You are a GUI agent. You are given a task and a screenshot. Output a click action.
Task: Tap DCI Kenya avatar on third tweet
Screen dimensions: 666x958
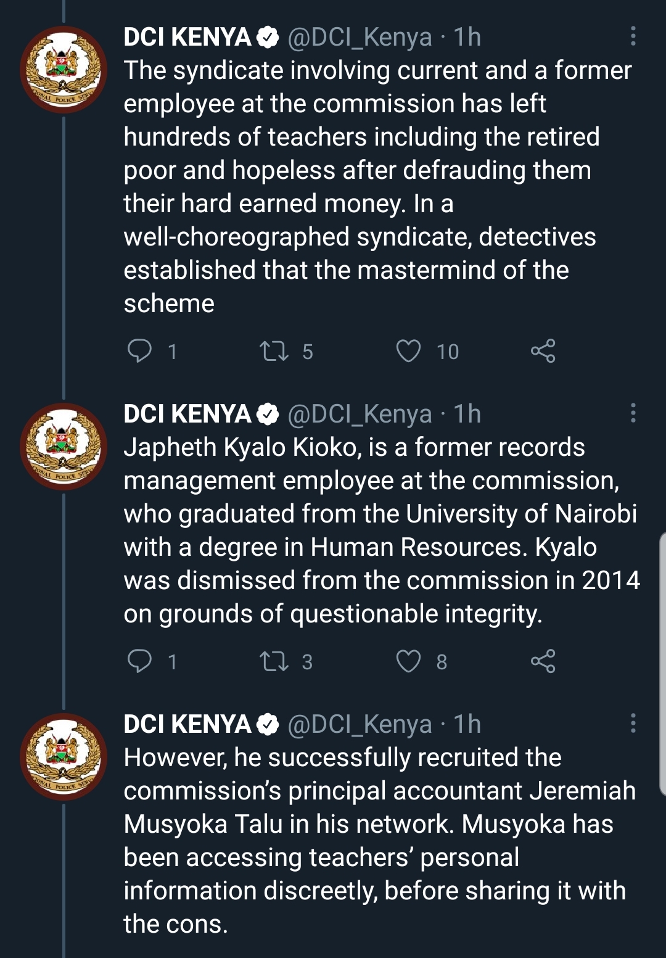coord(64,757)
